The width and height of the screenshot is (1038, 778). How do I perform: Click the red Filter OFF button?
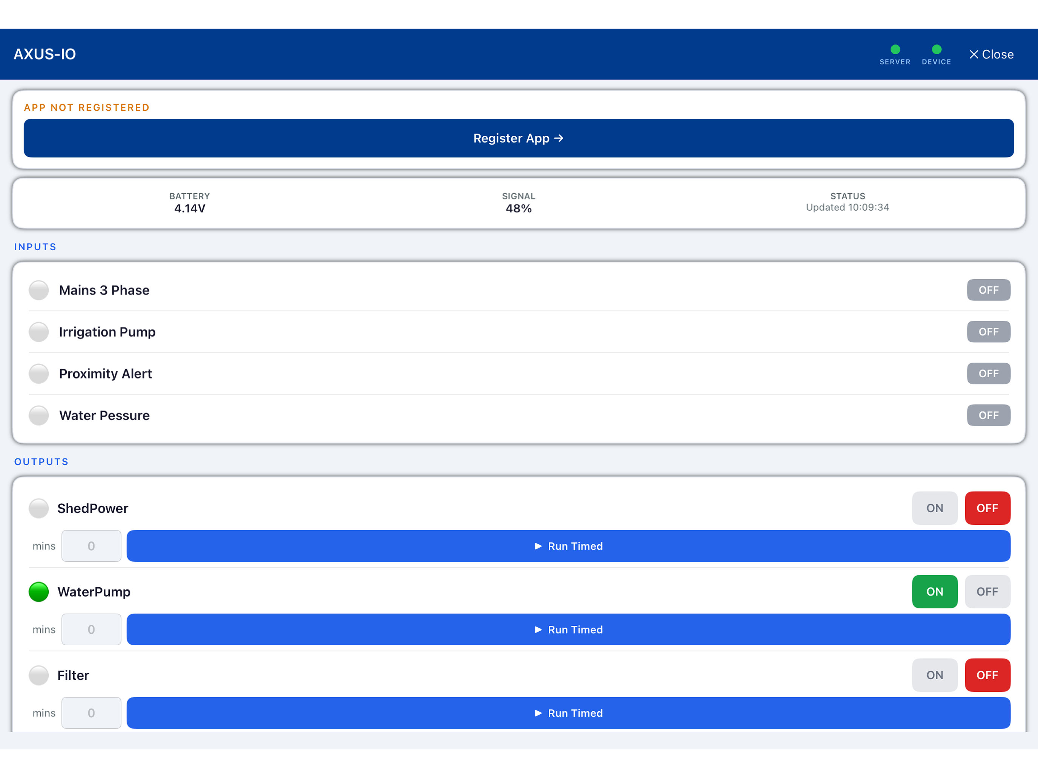pos(987,675)
